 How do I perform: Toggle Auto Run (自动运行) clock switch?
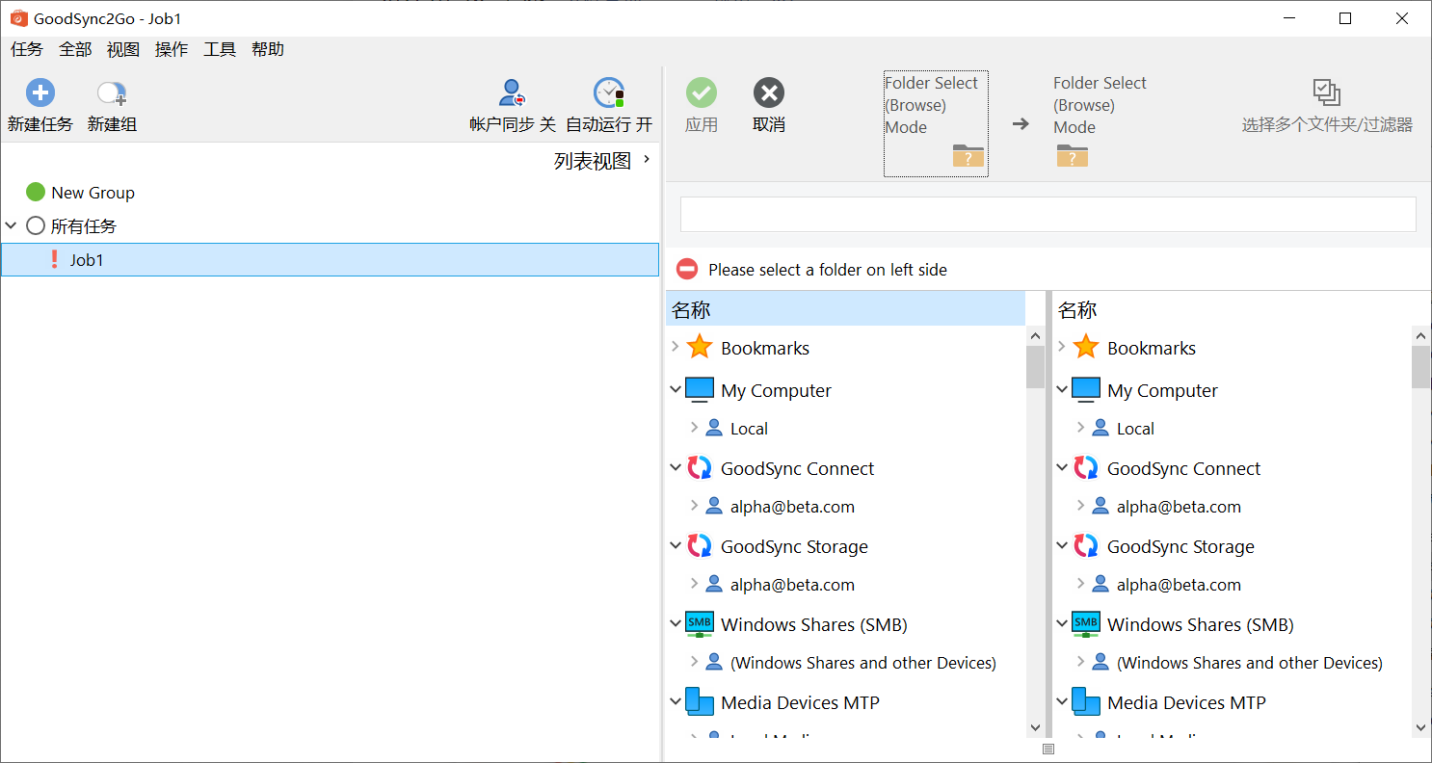click(608, 93)
